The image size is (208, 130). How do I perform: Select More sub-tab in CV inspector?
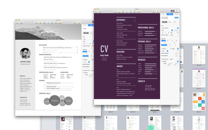coord(175,22)
